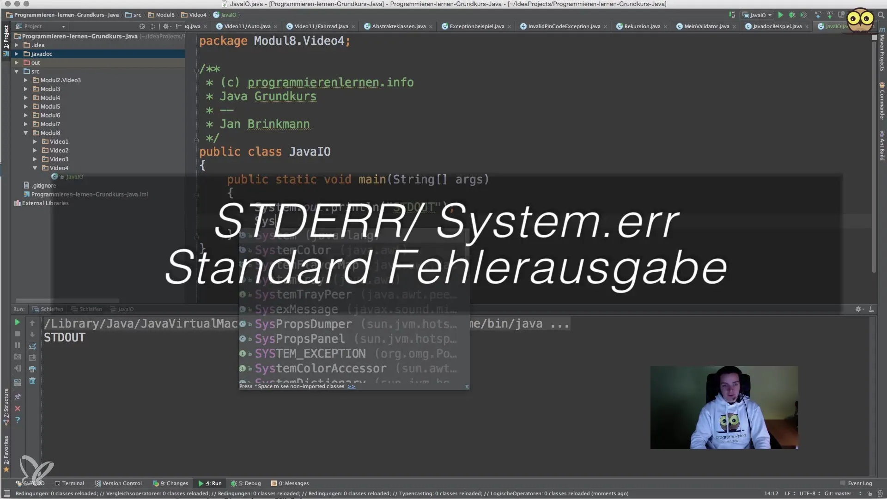Open the Version Control tool window
Viewport: 887px width, 499px height.
118,483
